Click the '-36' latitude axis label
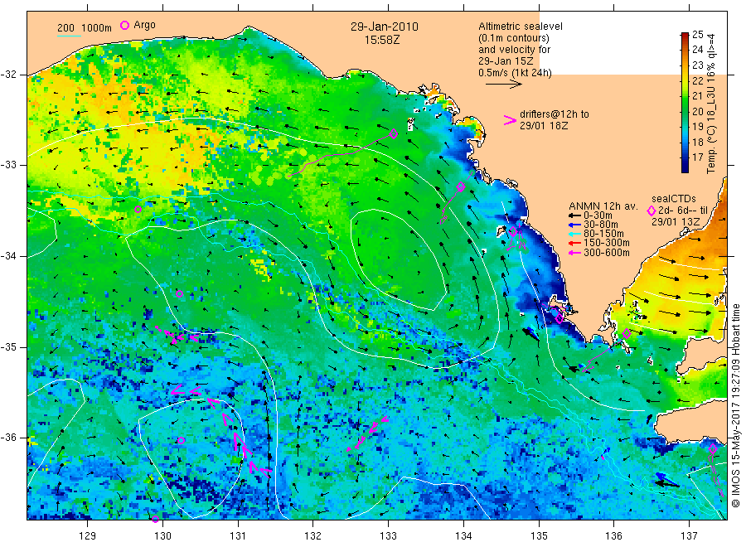The height and width of the screenshot is (547, 746). tap(8, 438)
